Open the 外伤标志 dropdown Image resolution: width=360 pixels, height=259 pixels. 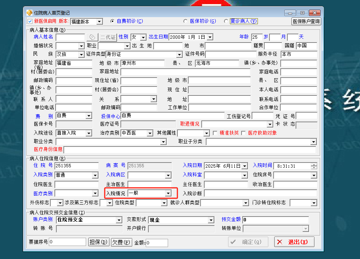[x=60, y=203]
